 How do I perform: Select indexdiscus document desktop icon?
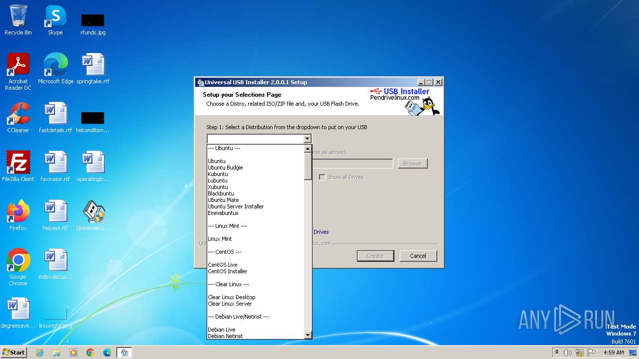pyautogui.click(x=55, y=264)
